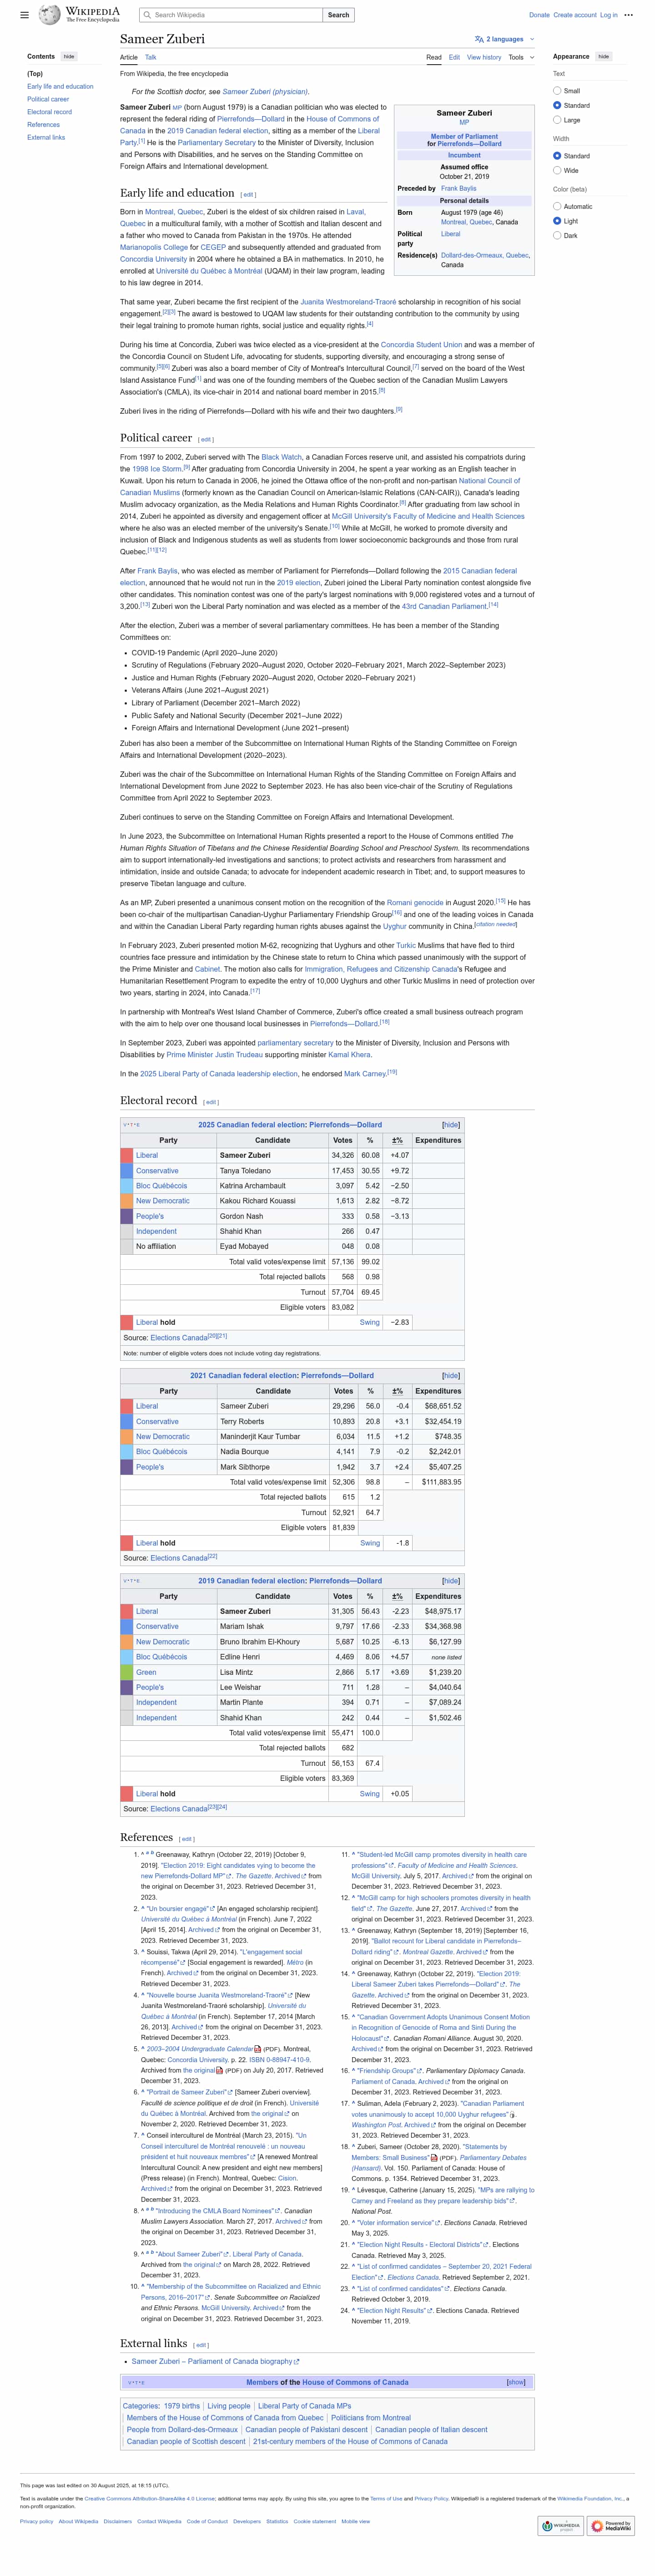Viewport: 655px width, 2576px height.
Task: Click the About Wikipedia footer link
Action: click(78, 2521)
